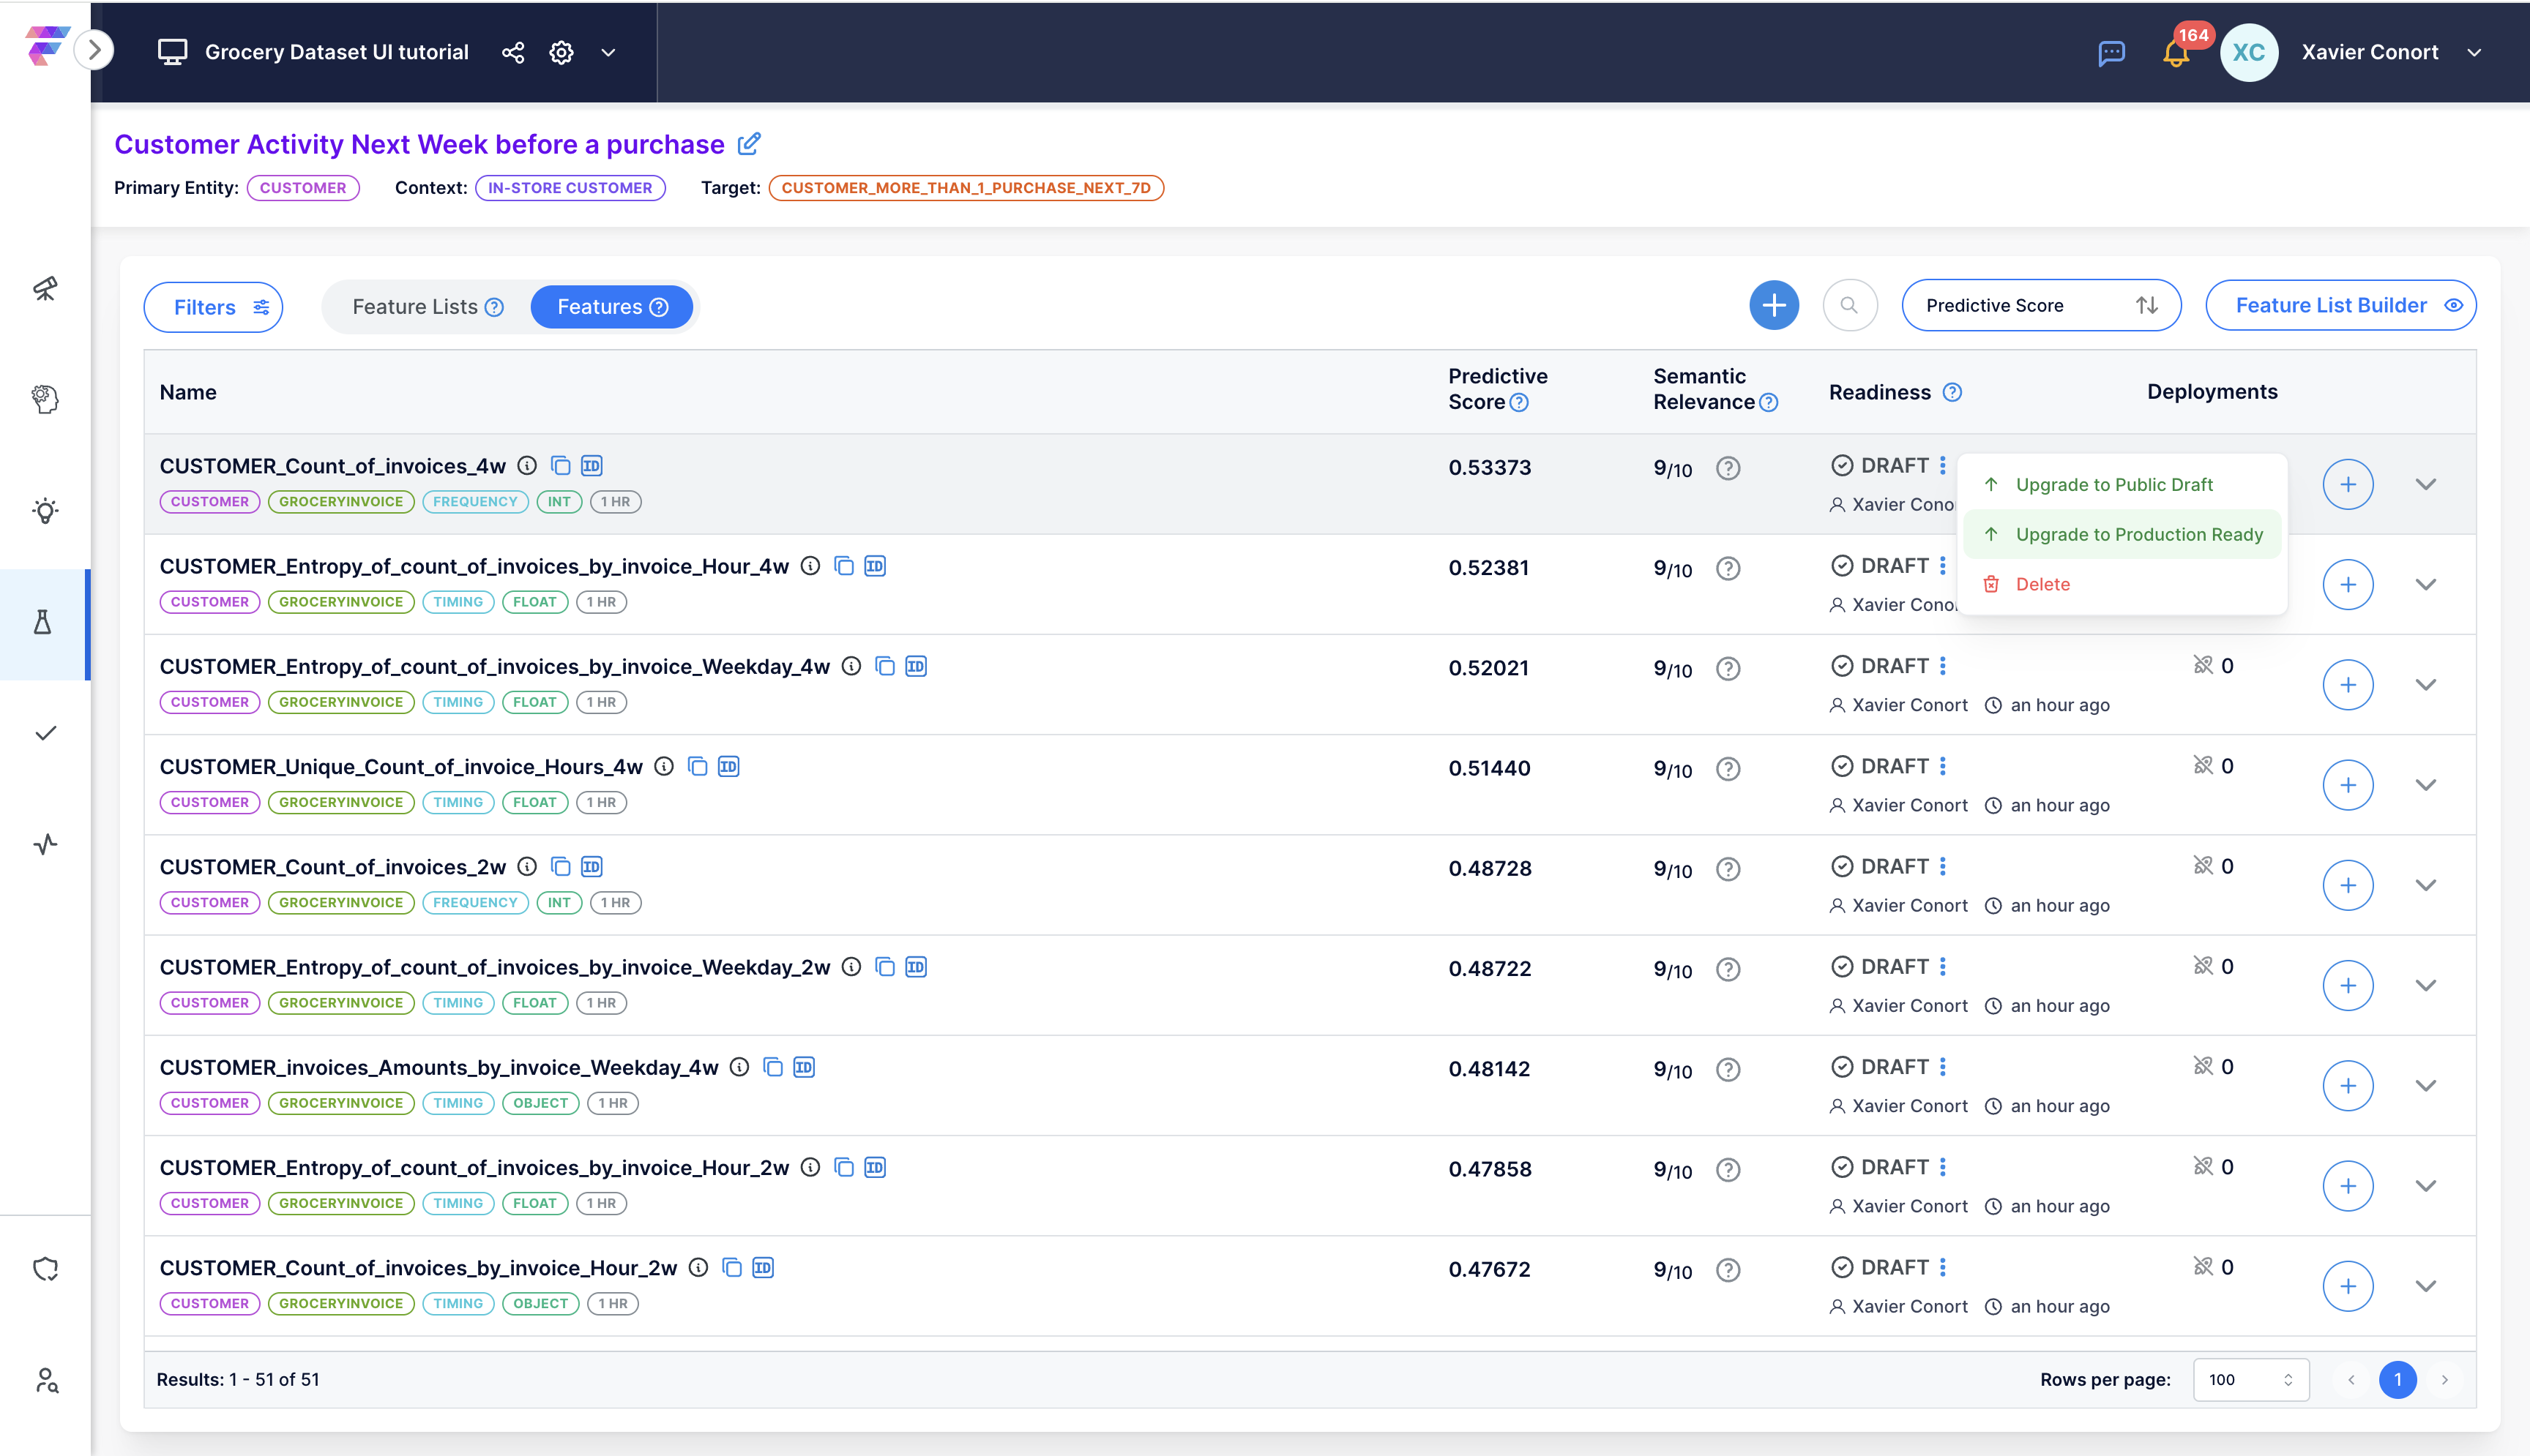Open catalog dropdown chevron in header

point(608,53)
